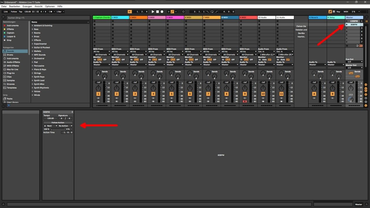Screen dimensions: 370x208
Task: Launch the 120BPM scene
Action: click(x=347, y=21)
